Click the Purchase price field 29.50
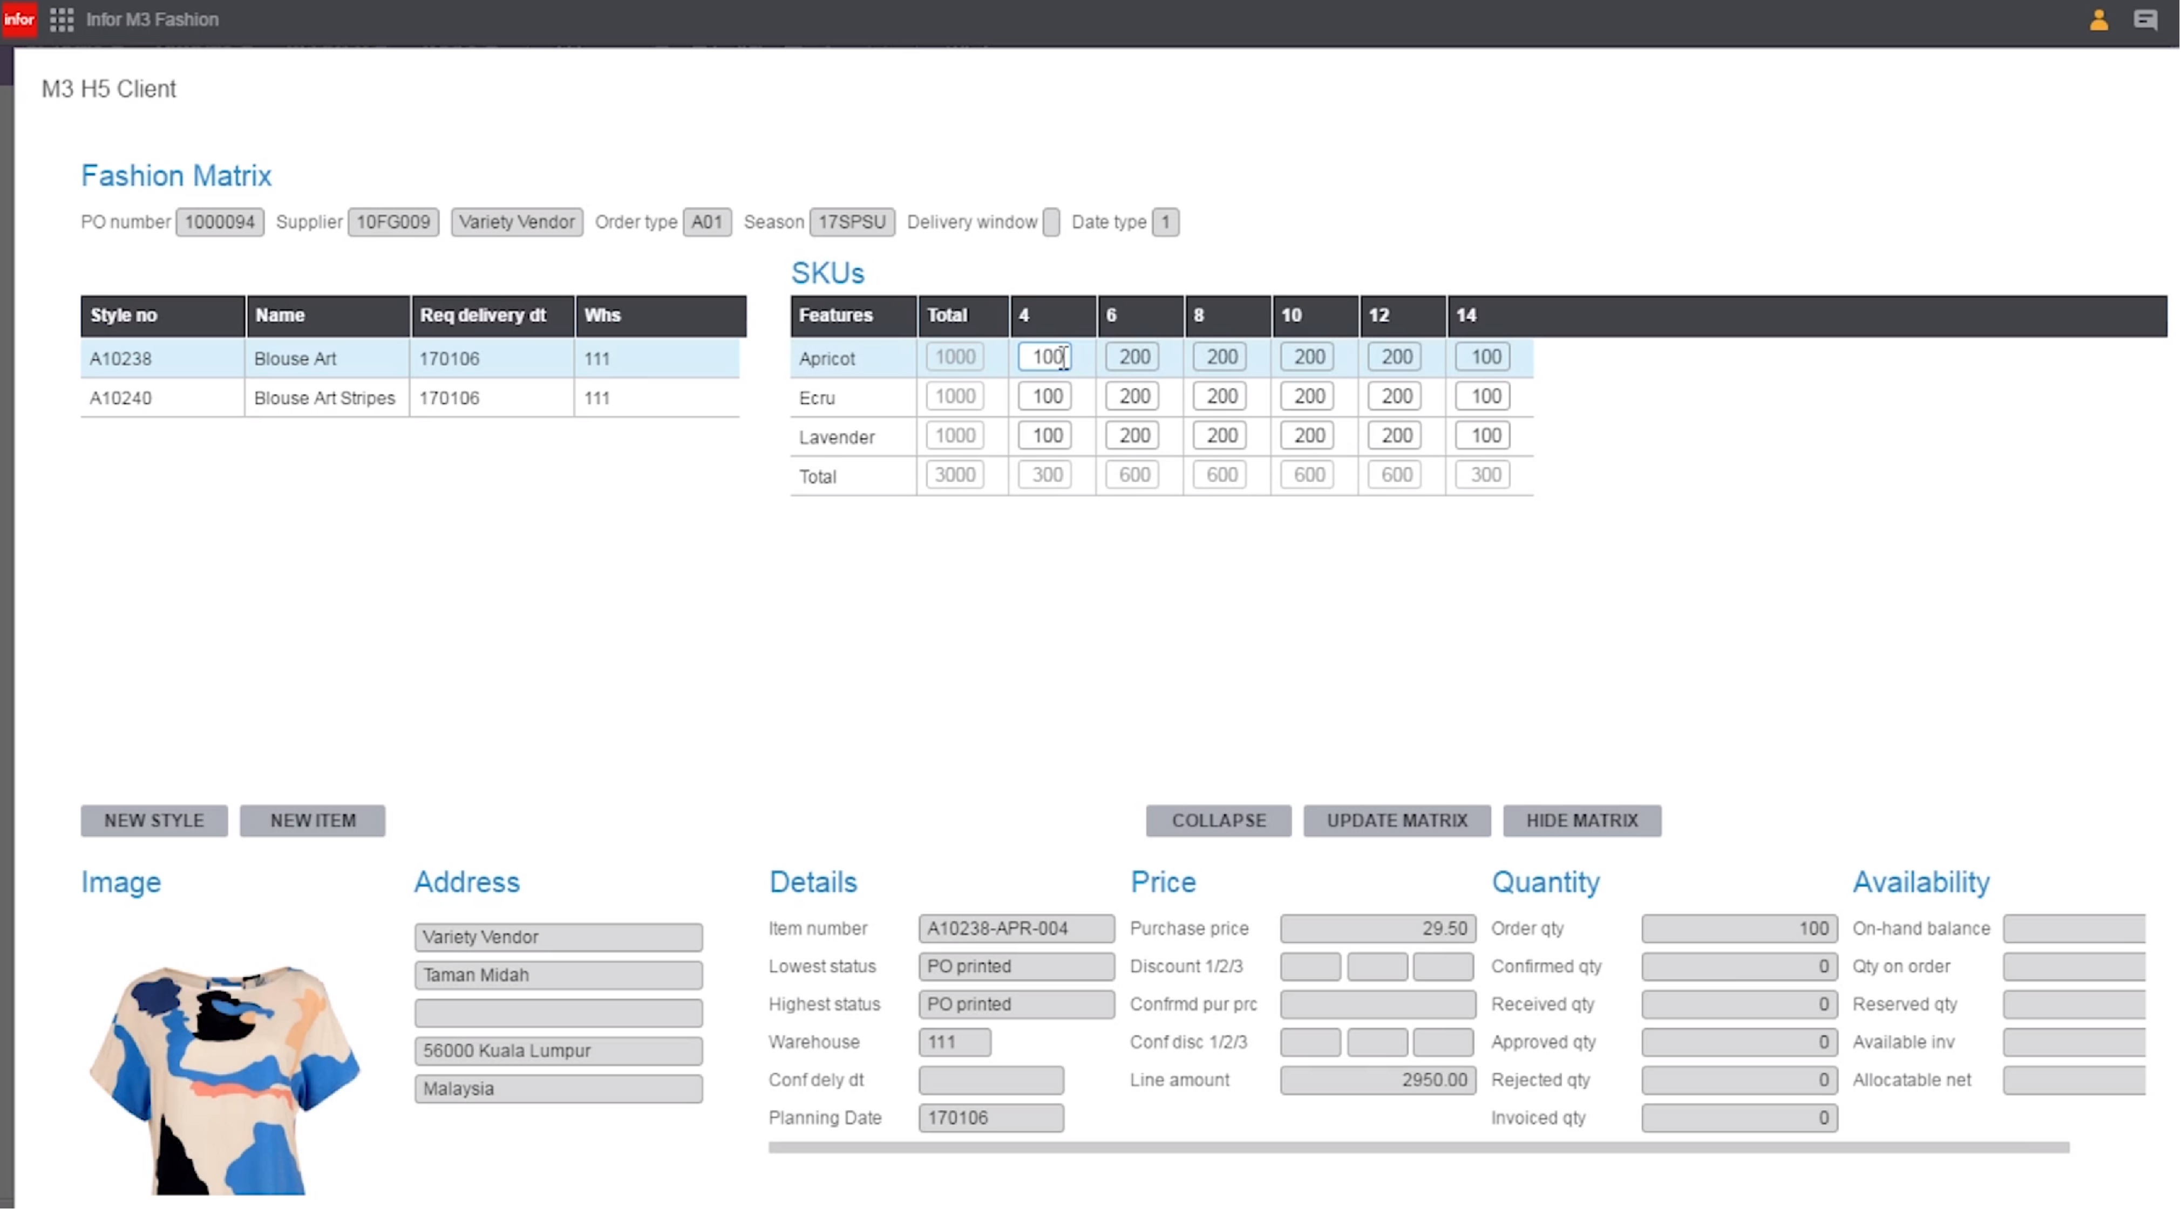 click(x=1371, y=927)
